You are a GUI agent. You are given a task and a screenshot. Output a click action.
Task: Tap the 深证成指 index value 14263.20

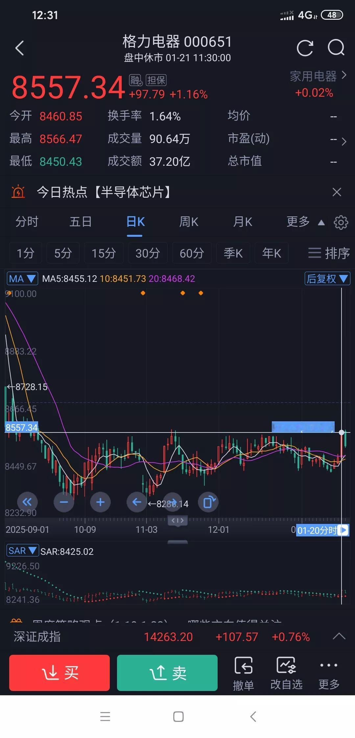[x=168, y=637]
